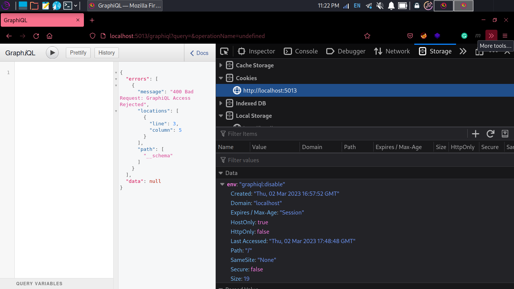Open the Console tab in DevTools
The image size is (514, 289).
[301, 52]
